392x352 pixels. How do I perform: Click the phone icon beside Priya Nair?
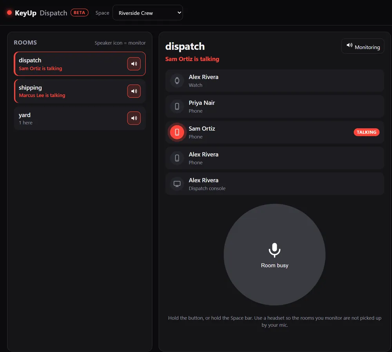click(x=177, y=107)
